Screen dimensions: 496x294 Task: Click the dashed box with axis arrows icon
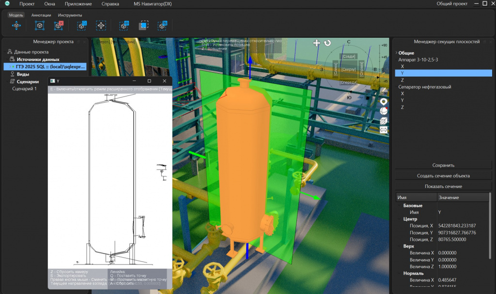[101, 25]
